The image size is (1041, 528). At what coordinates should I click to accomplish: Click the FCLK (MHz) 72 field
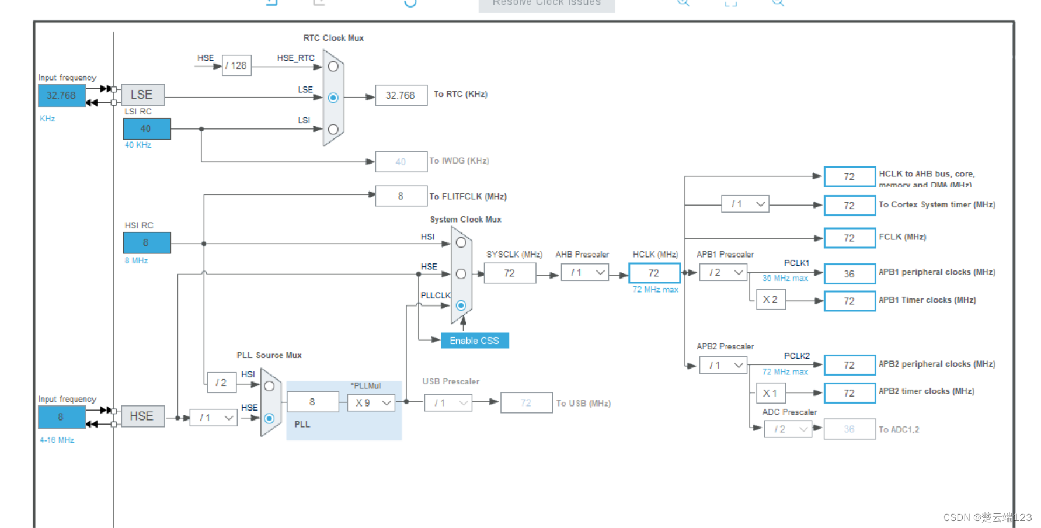[849, 238]
